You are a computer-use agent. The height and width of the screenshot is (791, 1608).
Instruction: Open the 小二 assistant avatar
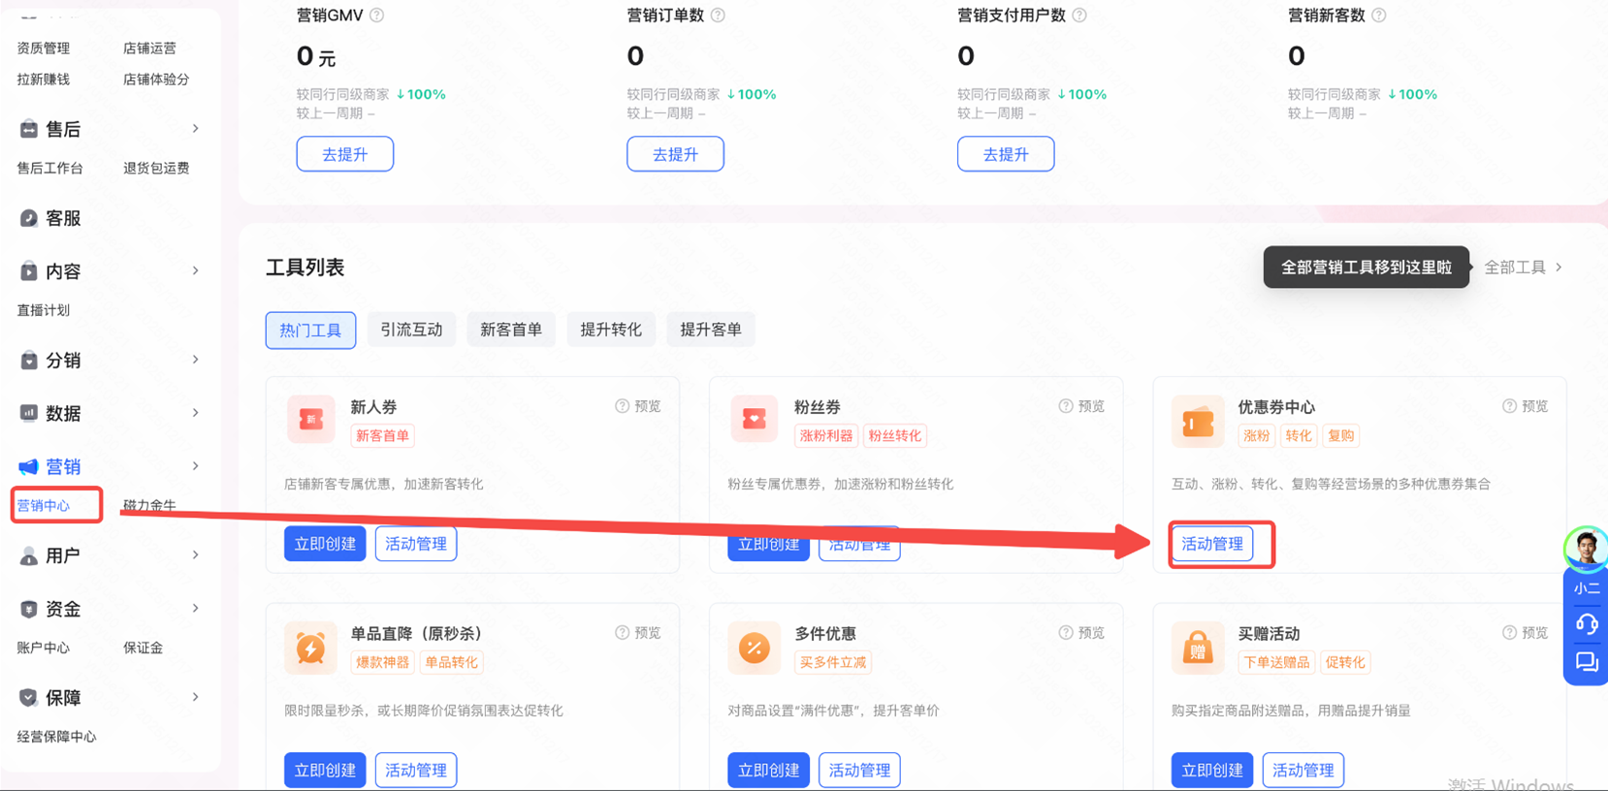click(1587, 549)
